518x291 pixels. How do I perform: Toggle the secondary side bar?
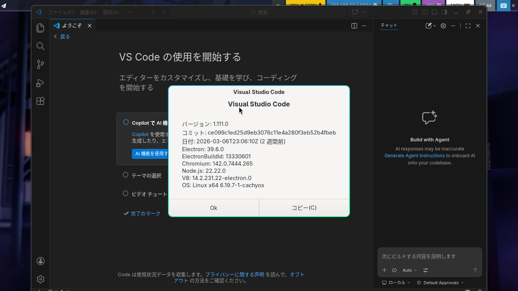[x=444, y=12]
